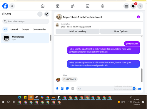Open the Video tab icon in top navigation
The height and width of the screenshot is (109, 147).
coord(58,6)
